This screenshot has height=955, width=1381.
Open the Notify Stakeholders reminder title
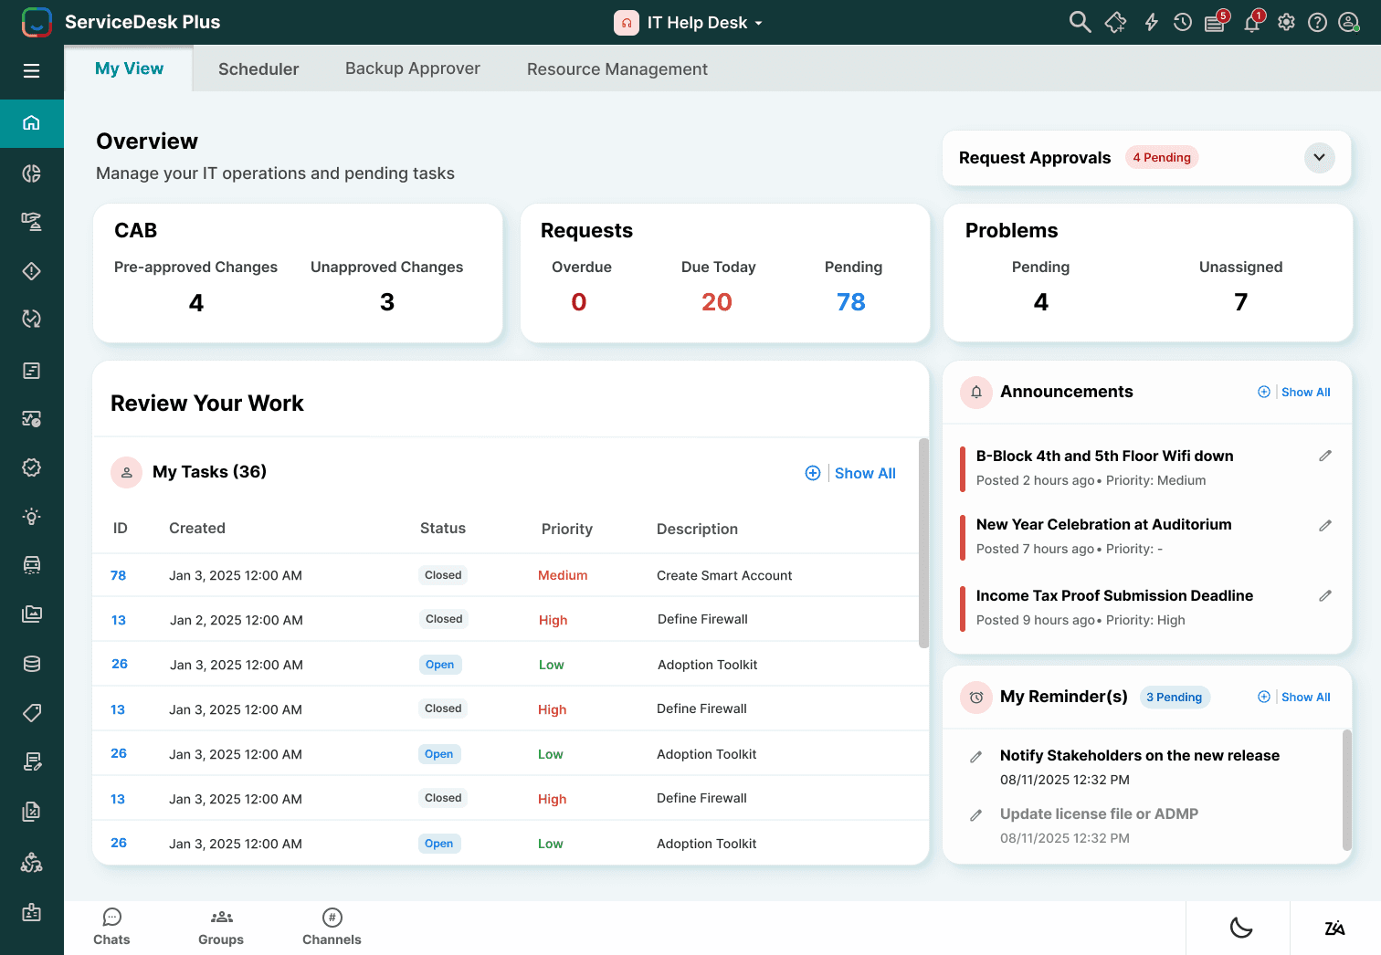[x=1140, y=755]
